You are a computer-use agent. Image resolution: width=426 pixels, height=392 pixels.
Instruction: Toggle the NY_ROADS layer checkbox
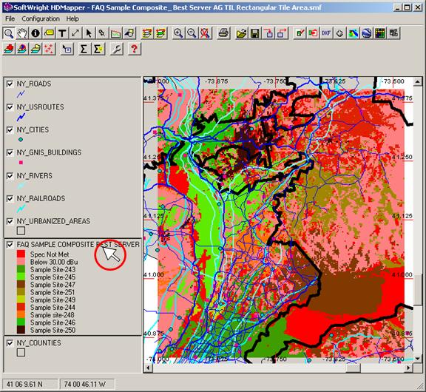[x=10, y=84]
